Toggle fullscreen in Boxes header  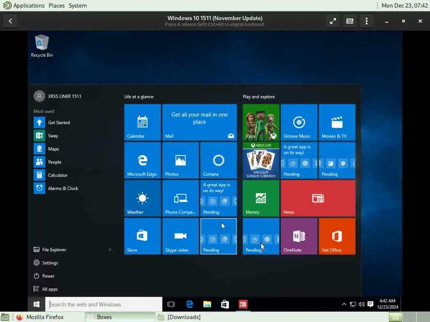(333, 21)
